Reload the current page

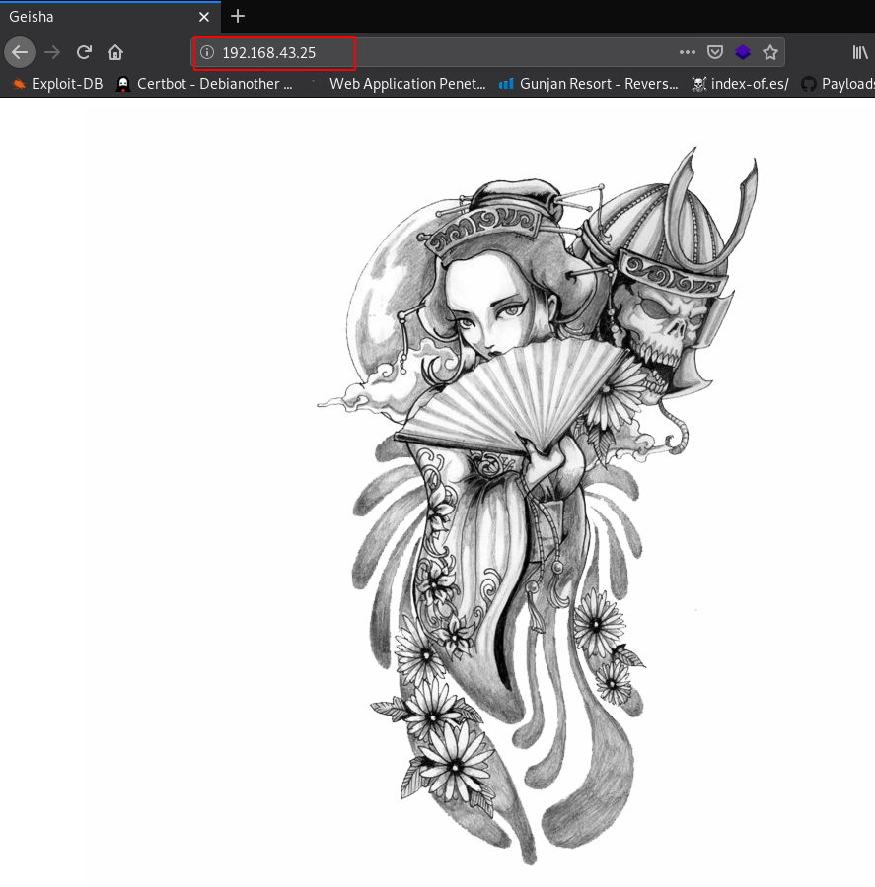point(85,52)
